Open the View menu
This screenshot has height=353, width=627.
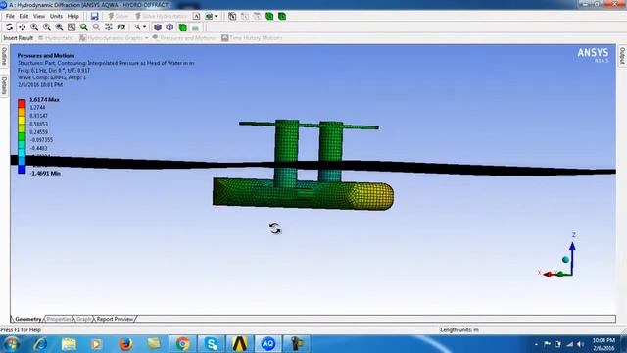(39, 16)
